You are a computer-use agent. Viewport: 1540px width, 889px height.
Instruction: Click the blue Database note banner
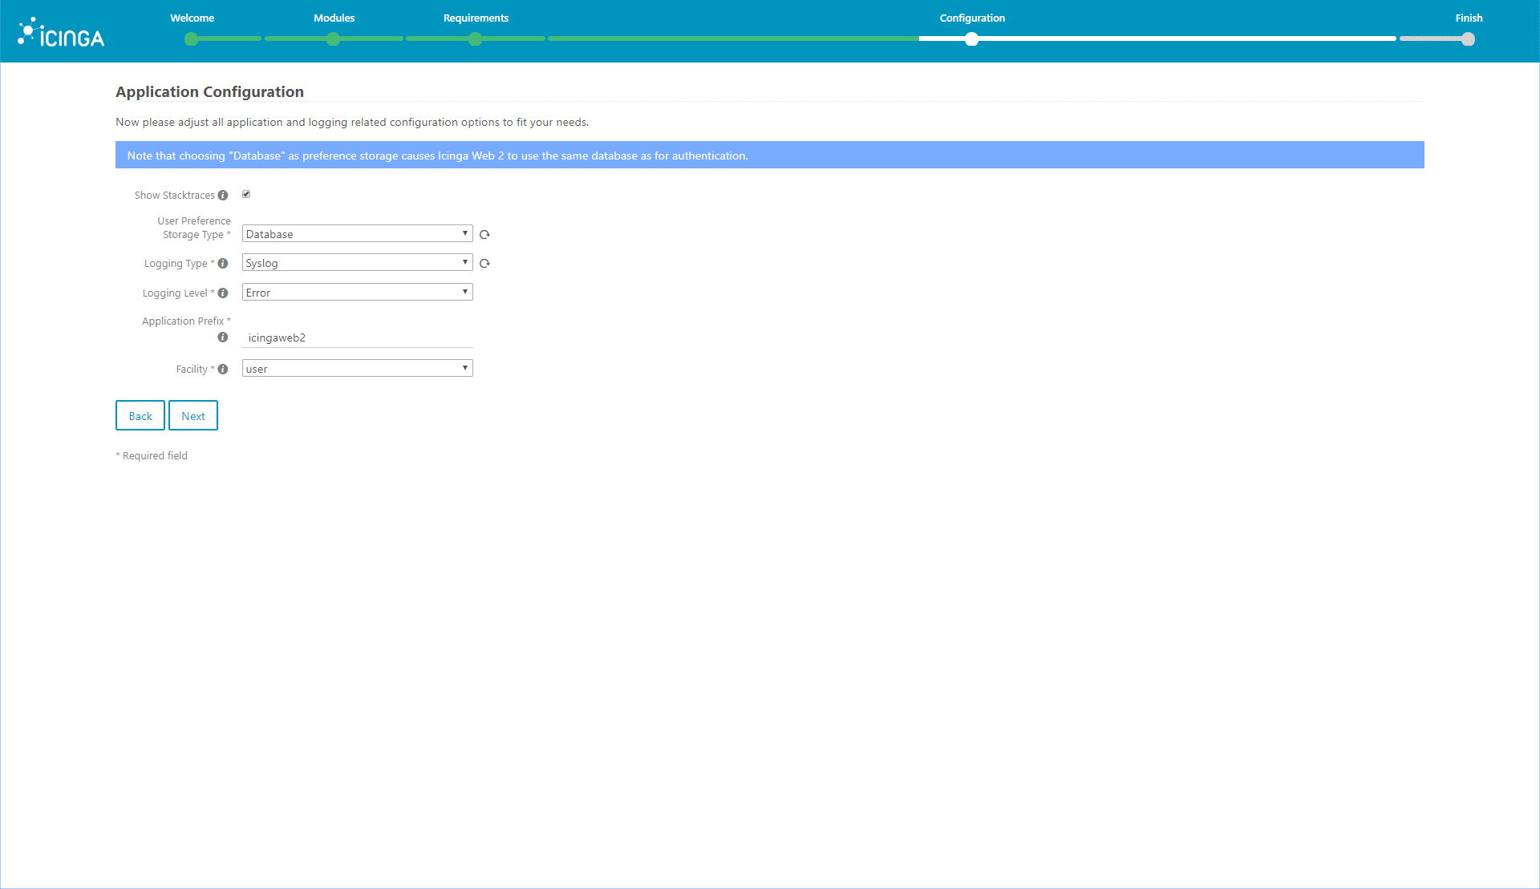(x=770, y=156)
